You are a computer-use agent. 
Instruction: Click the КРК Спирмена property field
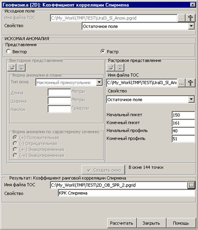click(126, 193)
